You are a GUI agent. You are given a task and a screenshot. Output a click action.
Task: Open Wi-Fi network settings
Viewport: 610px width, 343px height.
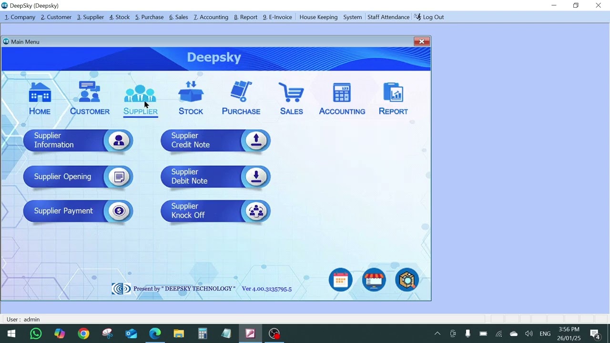[498, 333]
